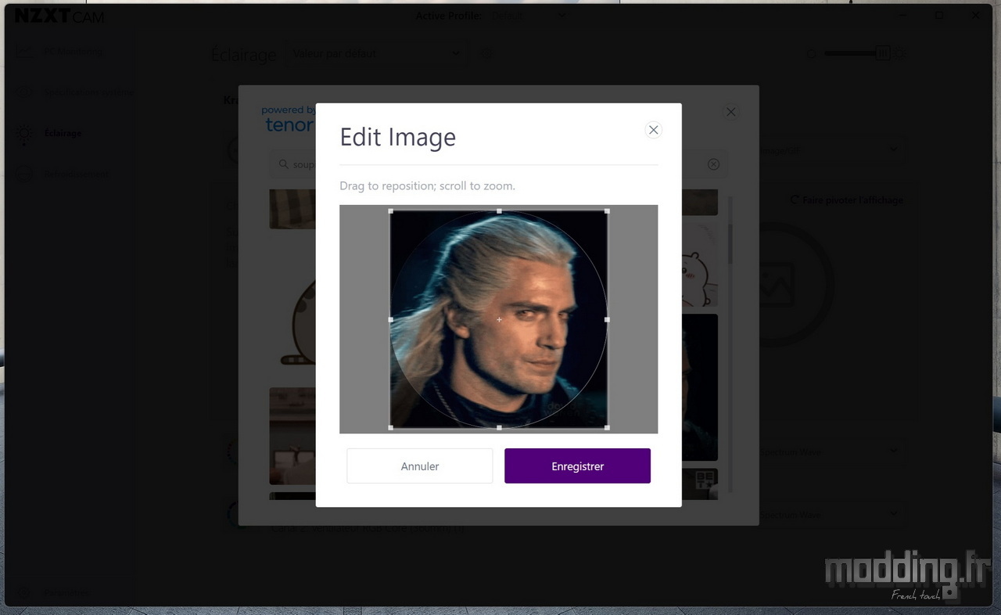Close the Tenor GIF search panel
The width and height of the screenshot is (1001, 615).
[730, 112]
